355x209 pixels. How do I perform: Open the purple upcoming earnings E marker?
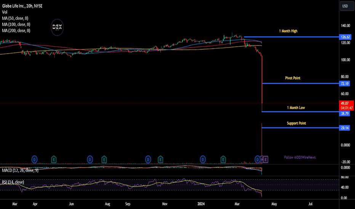pyautogui.click(x=265, y=160)
